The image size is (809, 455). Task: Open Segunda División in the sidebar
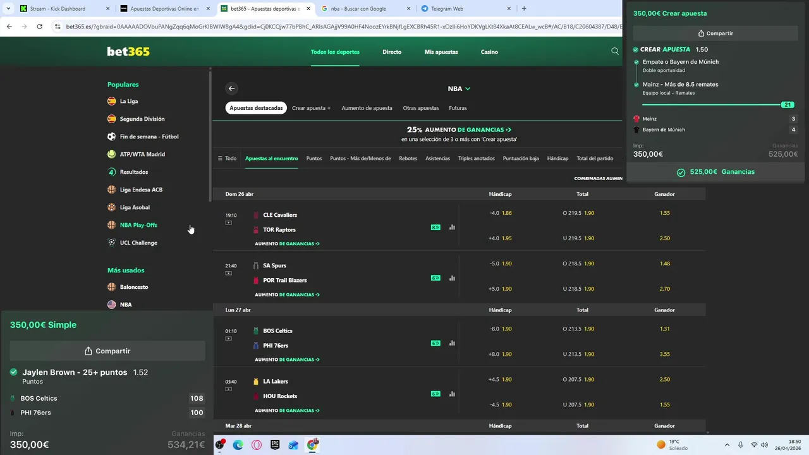click(142, 119)
